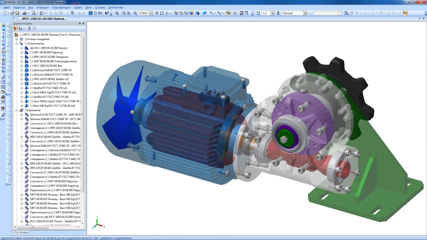This screenshot has height=240, width=427.
Task: Select АИР-90.00.00.000 Электродвигатель in tree
Action: 53,61
